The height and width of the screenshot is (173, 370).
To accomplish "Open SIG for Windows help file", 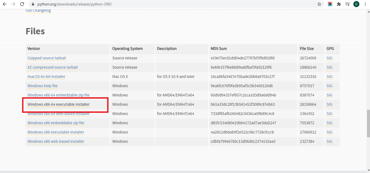I will click(329, 86).
